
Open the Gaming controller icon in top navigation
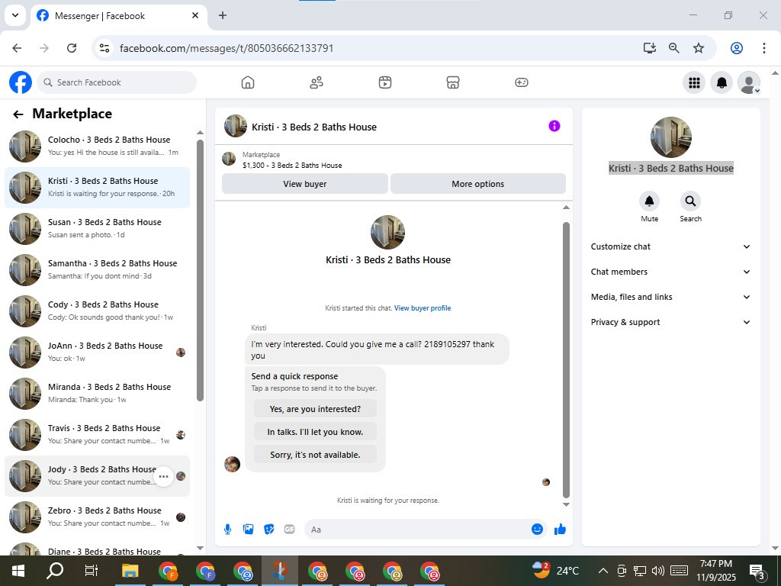522,82
